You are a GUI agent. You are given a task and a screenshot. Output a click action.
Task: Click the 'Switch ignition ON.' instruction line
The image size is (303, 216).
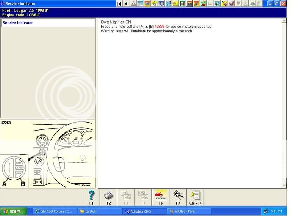pos(116,22)
